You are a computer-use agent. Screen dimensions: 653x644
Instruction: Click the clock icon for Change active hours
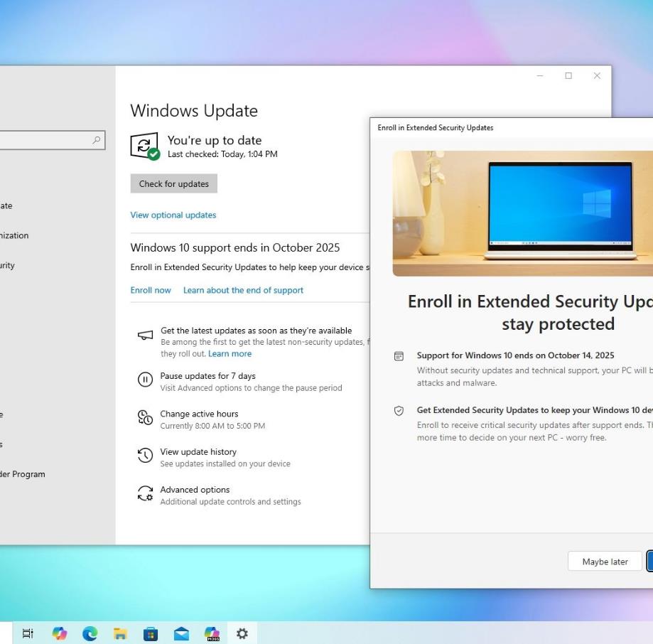click(145, 417)
